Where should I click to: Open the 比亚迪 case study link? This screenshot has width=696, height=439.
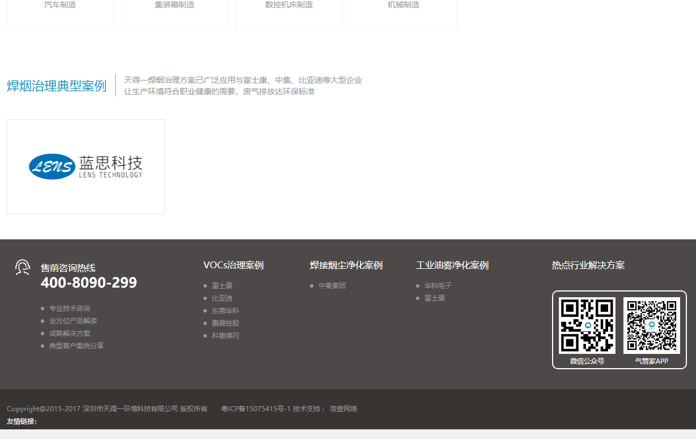pyautogui.click(x=222, y=298)
